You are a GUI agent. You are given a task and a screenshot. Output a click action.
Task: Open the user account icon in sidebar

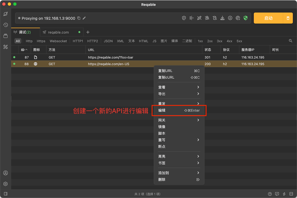(x=5, y=173)
